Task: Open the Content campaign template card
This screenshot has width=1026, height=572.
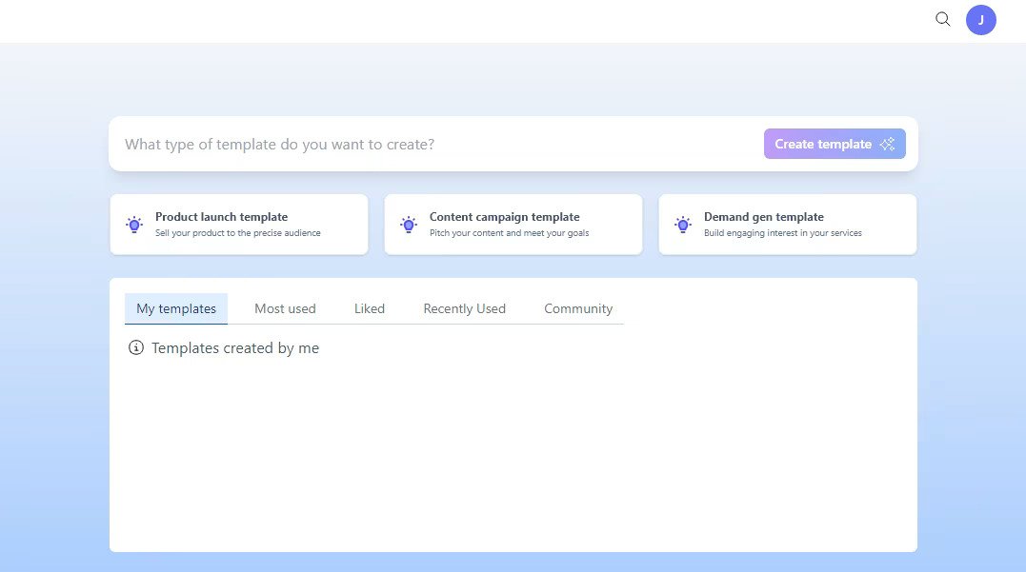Action: (x=513, y=225)
